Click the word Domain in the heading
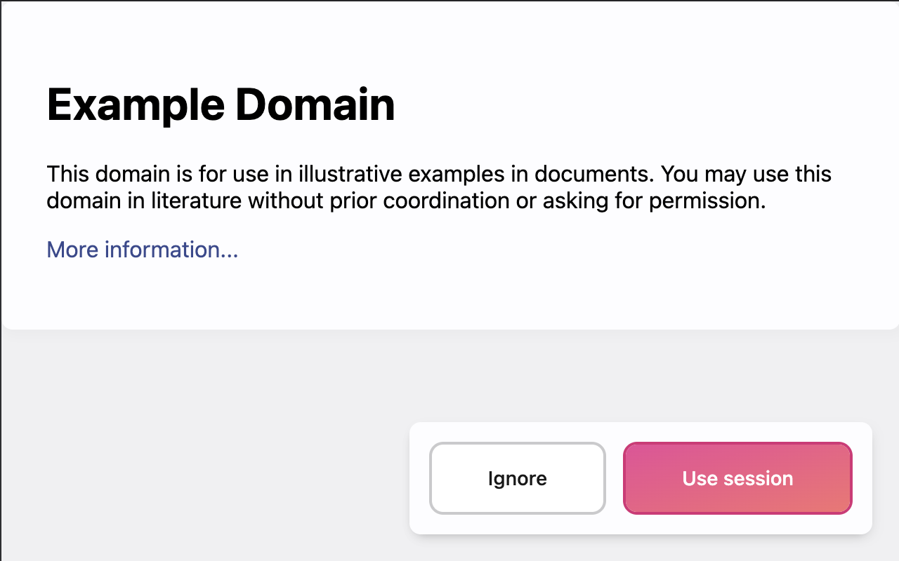The height and width of the screenshot is (561, 899). pos(315,104)
